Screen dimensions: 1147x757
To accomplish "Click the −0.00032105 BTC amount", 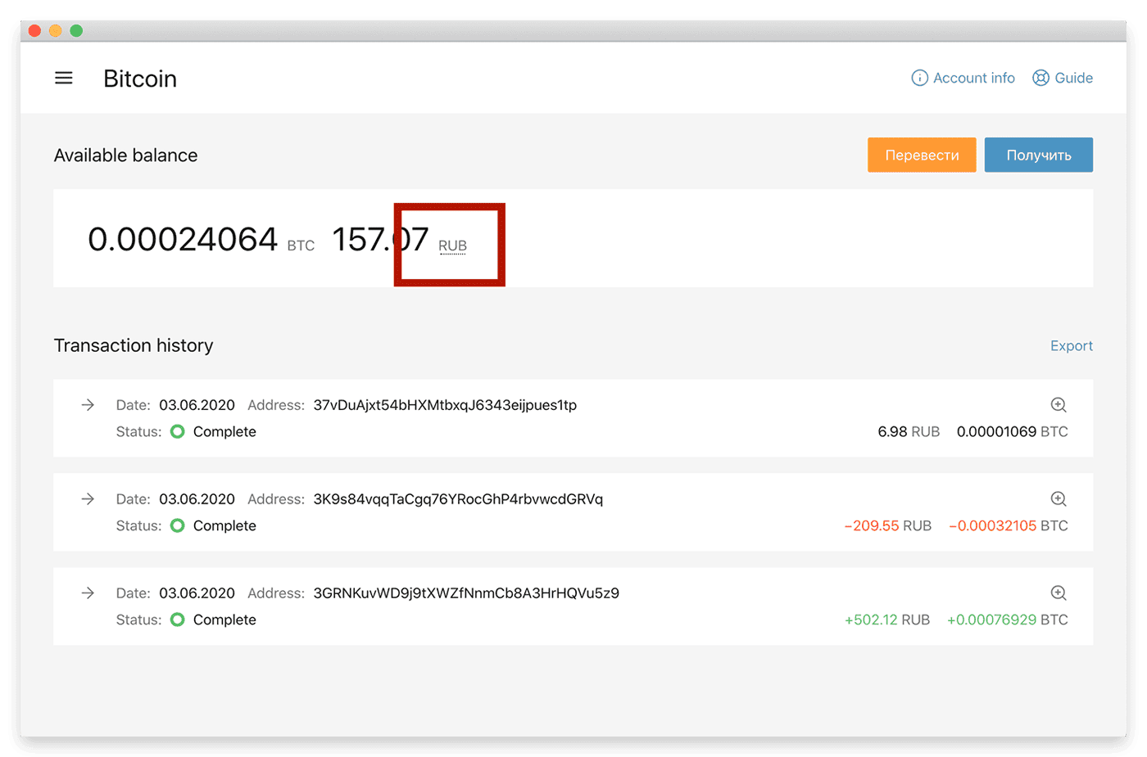I will click(x=1009, y=525).
